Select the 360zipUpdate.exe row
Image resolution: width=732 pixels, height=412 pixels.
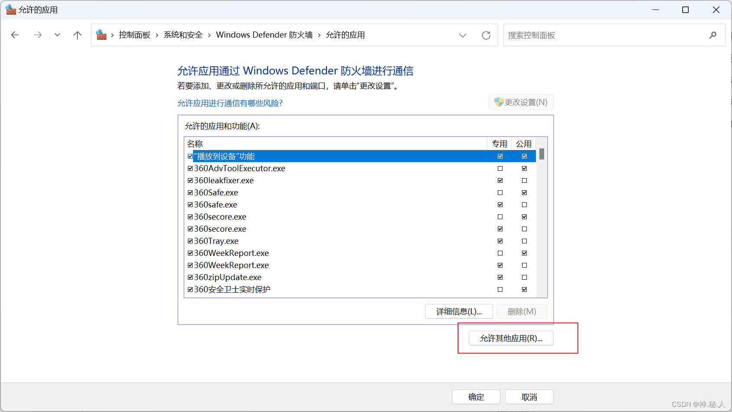point(360,278)
